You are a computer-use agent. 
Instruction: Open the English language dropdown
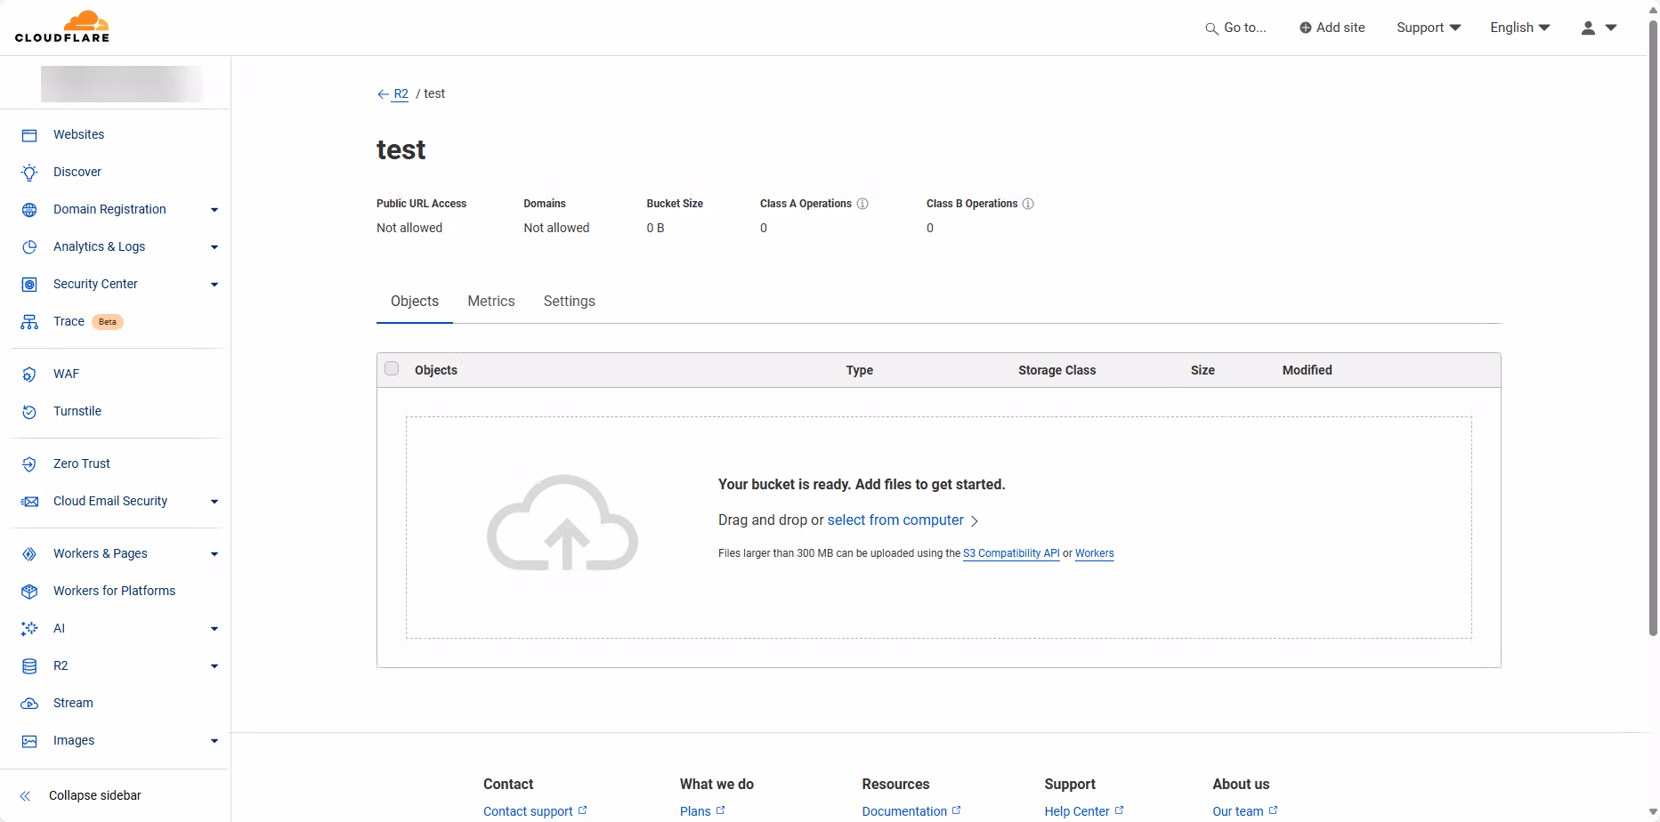[x=1520, y=28]
